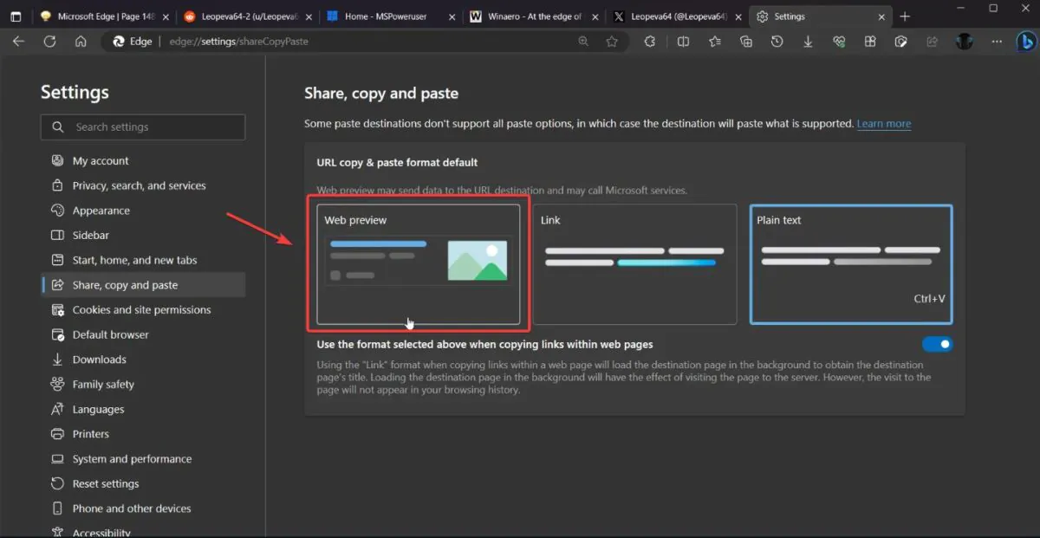This screenshot has height=538, width=1040.
Task: Open the Downloads toolbar arrow icon
Action: tap(808, 42)
